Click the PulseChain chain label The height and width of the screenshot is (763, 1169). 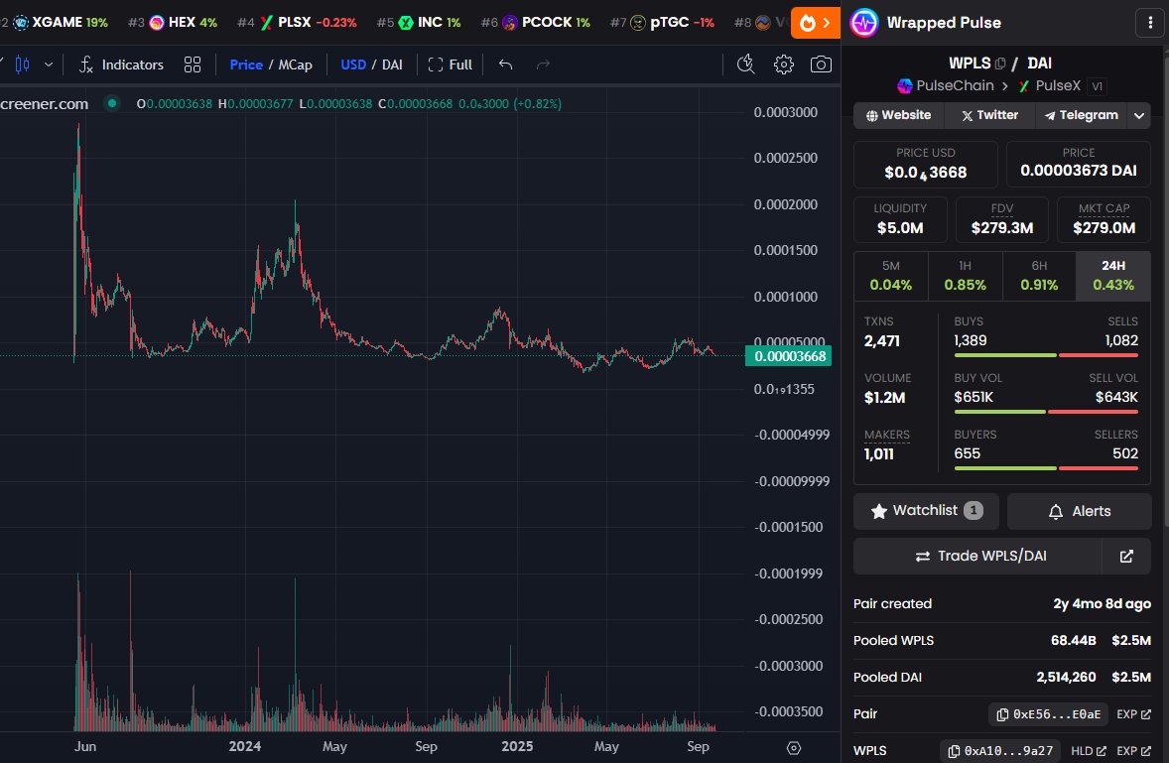[946, 85]
